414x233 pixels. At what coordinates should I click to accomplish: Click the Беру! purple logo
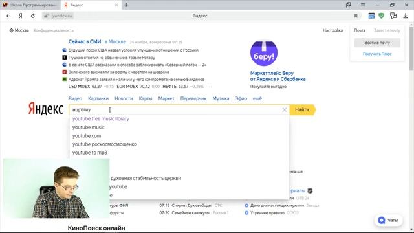(x=264, y=53)
